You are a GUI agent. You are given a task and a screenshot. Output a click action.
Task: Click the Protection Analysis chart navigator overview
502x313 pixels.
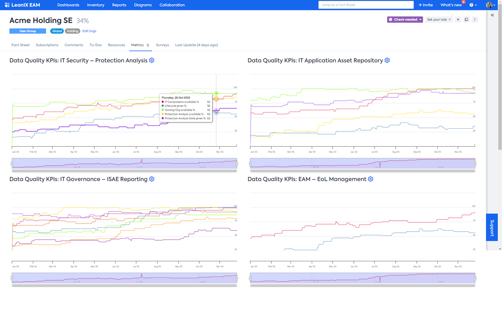(124, 163)
